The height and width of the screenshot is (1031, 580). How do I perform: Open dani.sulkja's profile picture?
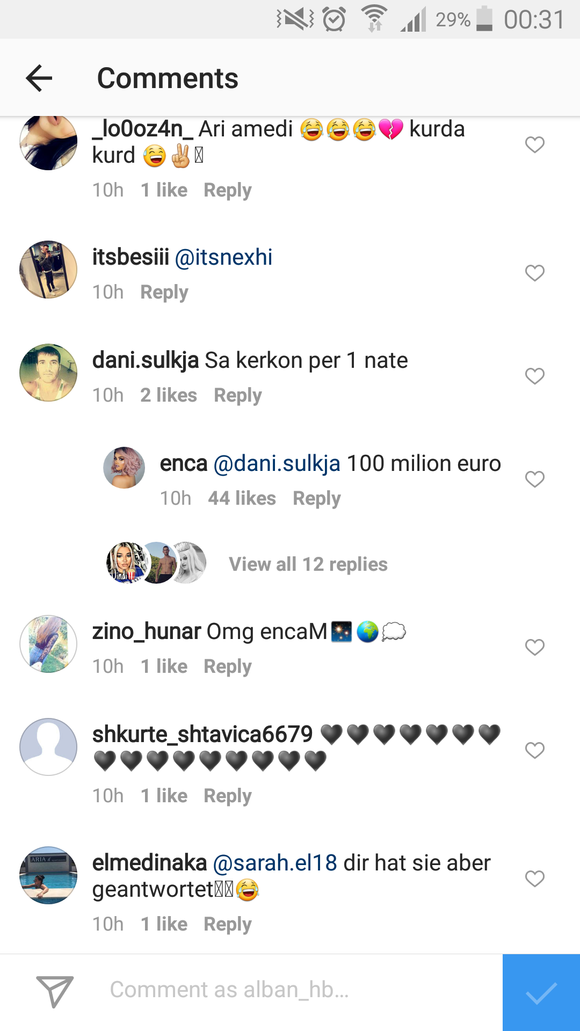[x=48, y=373]
